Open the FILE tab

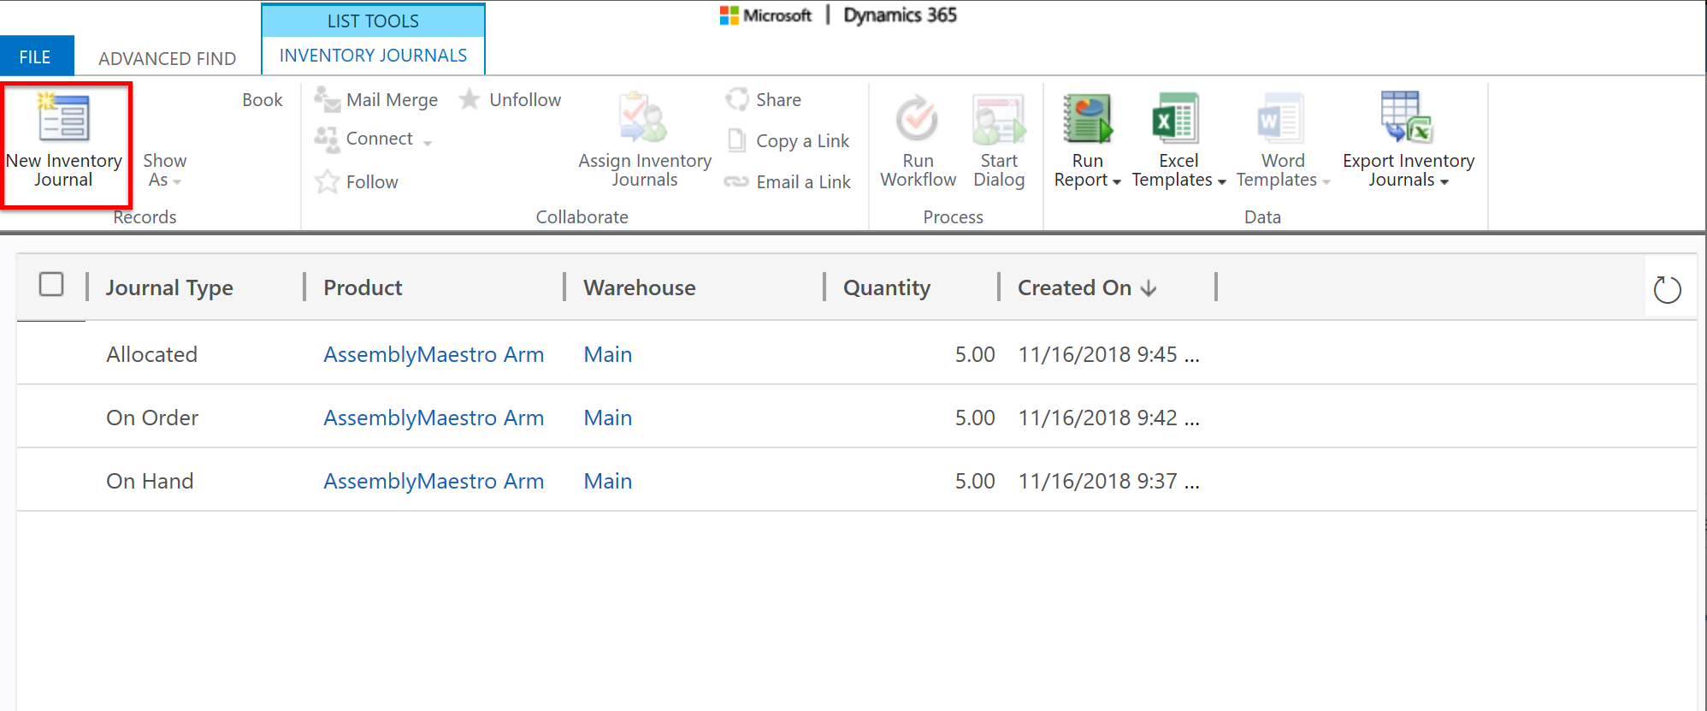36,56
